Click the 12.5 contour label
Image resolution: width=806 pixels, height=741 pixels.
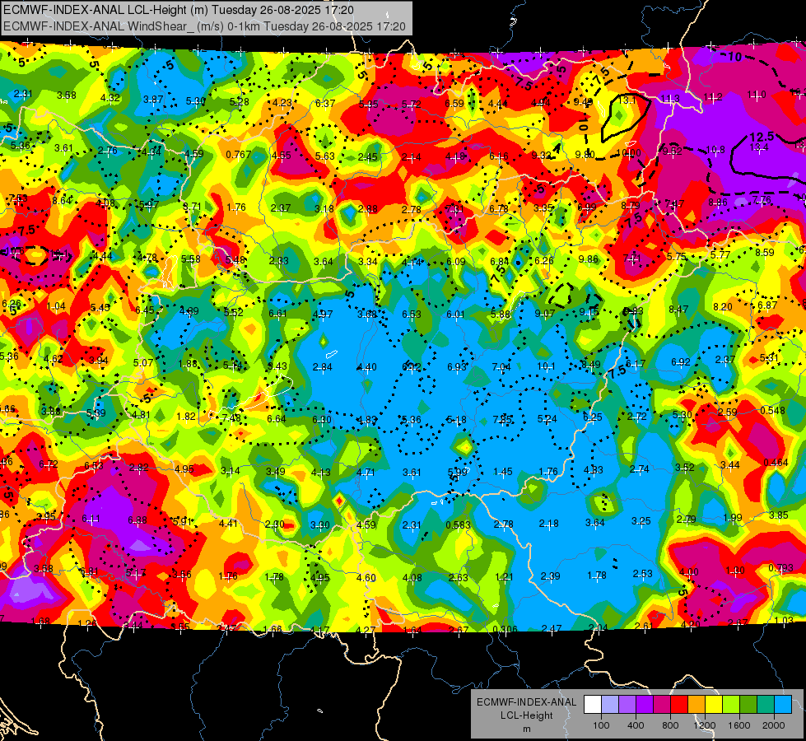762,137
